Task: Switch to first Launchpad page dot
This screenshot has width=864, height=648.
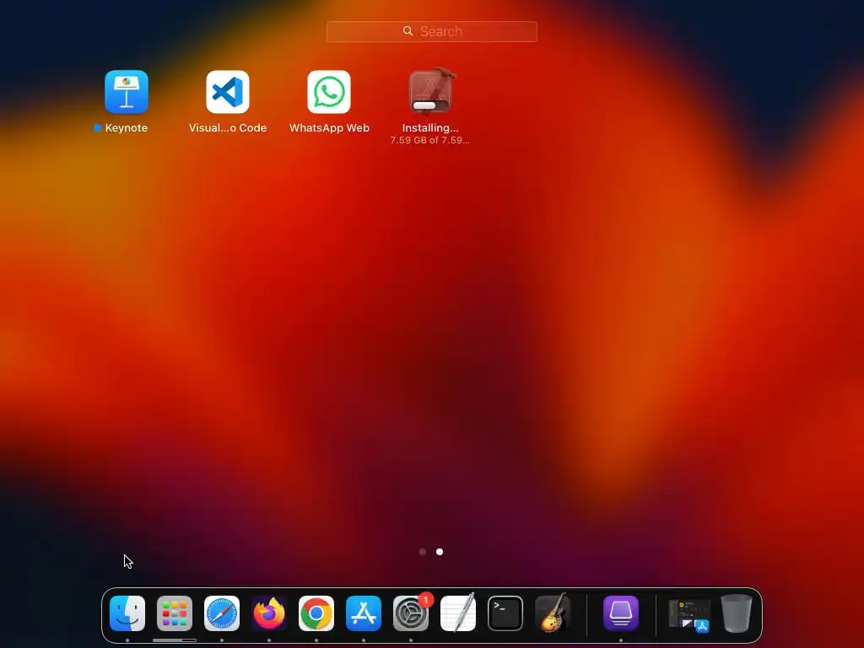Action: click(x=423, y=552)
